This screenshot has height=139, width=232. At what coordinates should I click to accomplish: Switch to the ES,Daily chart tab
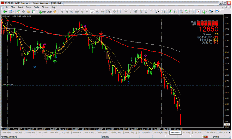pyautogui.click(x=54, y=133)
